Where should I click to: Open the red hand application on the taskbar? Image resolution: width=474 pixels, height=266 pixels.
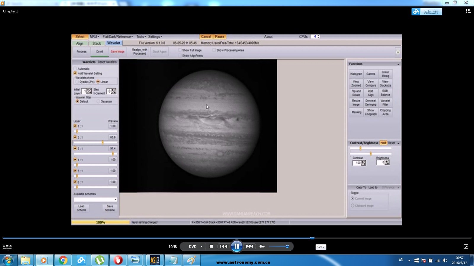pyautogui.click(x=118, y=260)
